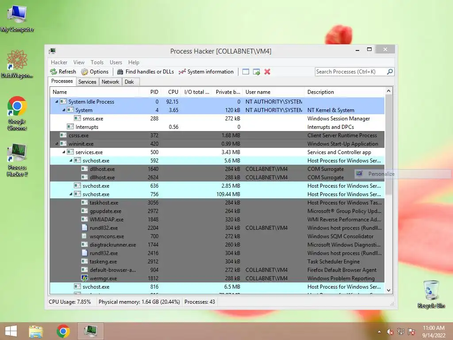Select dllhost.exe with PID 1640
Viewport: 453px width, 340px height.
[217, 169]
